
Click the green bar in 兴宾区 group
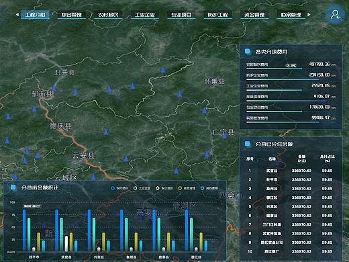[x=94, y=234]
